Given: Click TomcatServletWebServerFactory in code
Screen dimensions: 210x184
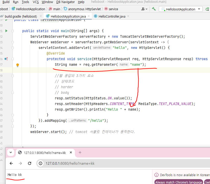Looking at the screenshot, I should [150, 36].
